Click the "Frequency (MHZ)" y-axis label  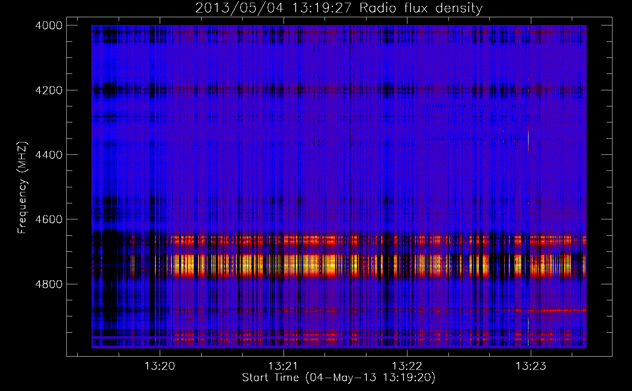click(22, 188)
